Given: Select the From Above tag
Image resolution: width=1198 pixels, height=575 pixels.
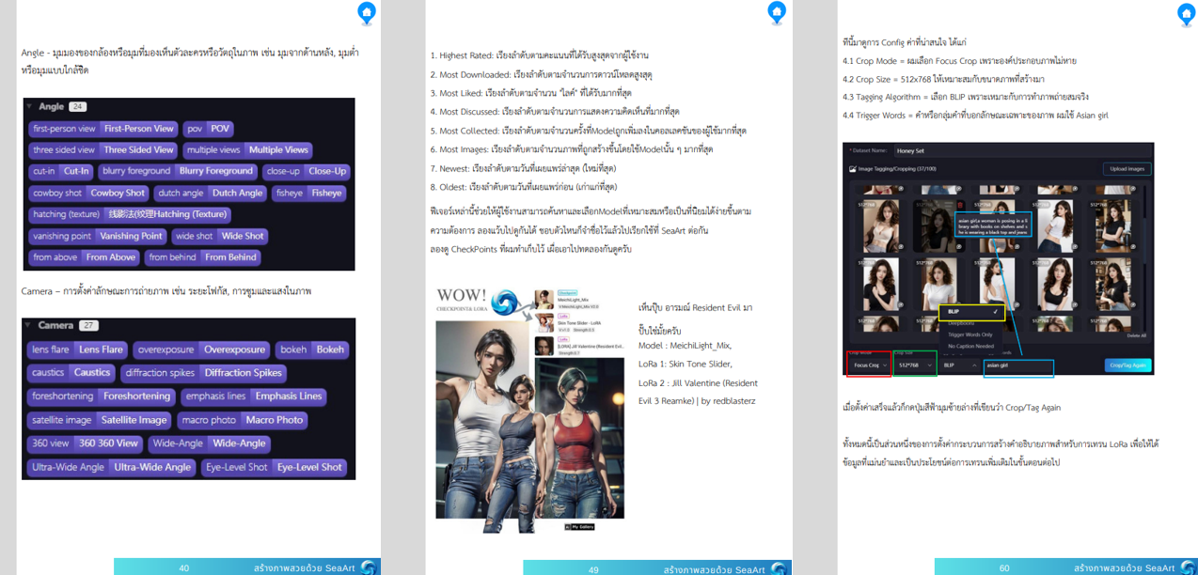Looking at the screenshot, I should pyautogui.click(x=85, y=256).
